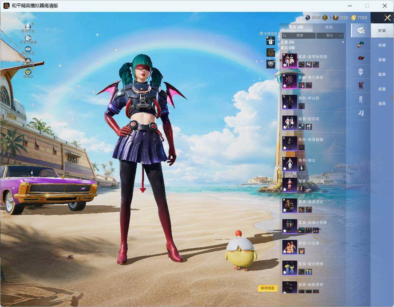Select the 套装-深海小丑鱼 thumbnail
This screenshot has width=394, height=307.
point(290,226)
